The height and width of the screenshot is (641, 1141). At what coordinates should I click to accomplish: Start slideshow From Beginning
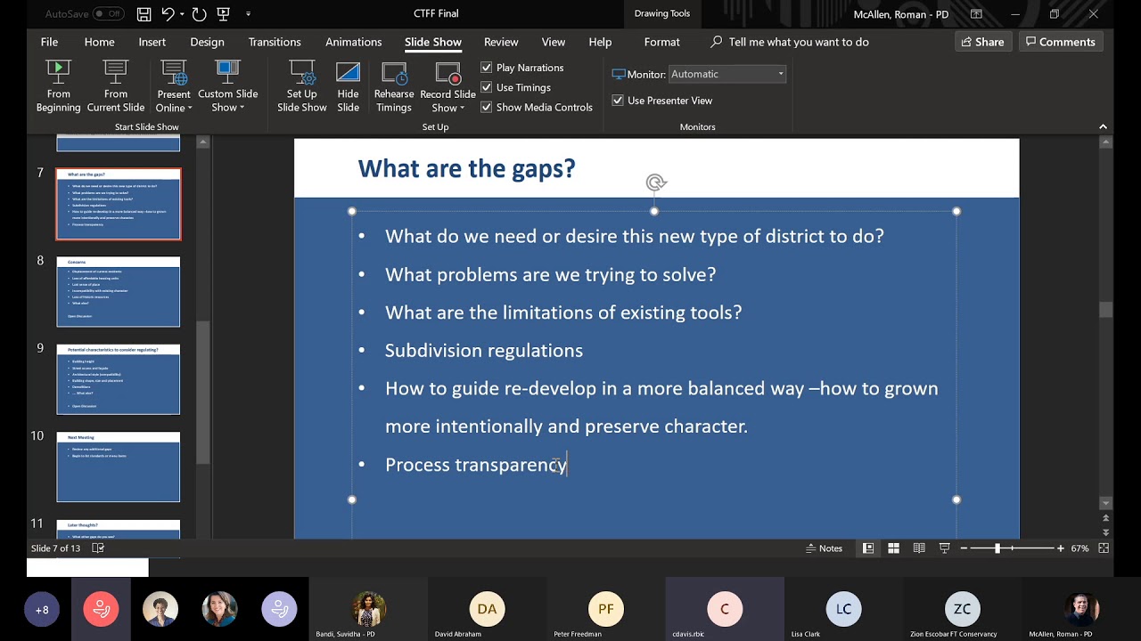[58, 86]
